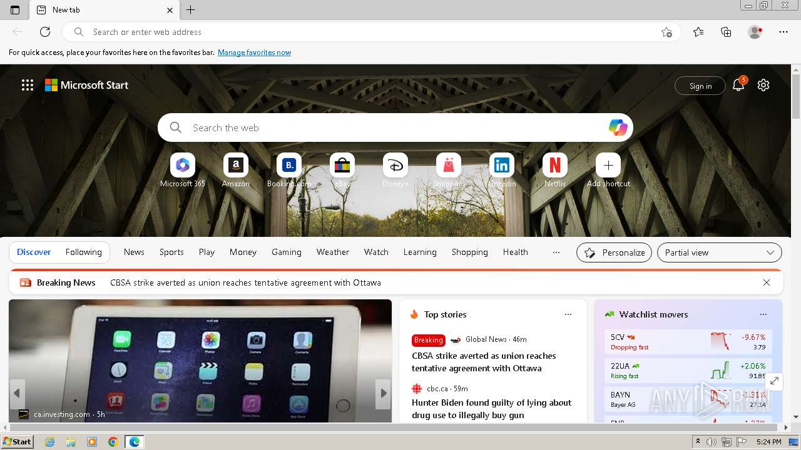This screenshot has width=801, height=450.
Task: Open the iPad story thumbnail
Action: pos(200,361)
